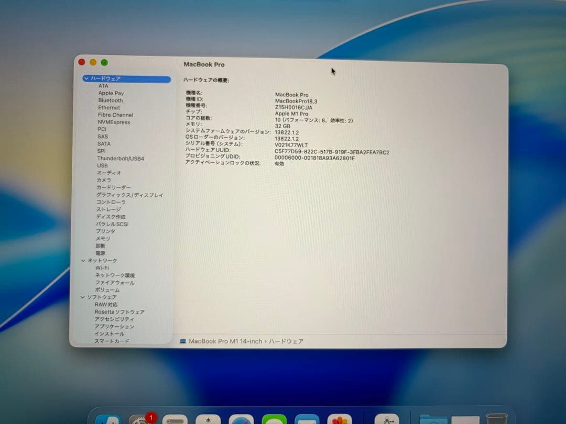Click the chip value Apple M1 Pro
This screenshot has height=424, width=566.
pos(292,114)
